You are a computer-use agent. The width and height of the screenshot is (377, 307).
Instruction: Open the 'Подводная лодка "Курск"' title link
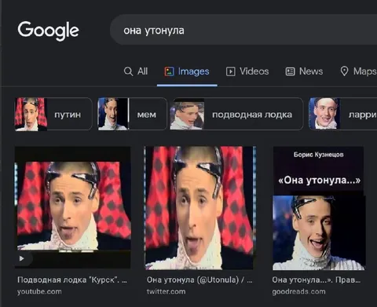(72, 280)
